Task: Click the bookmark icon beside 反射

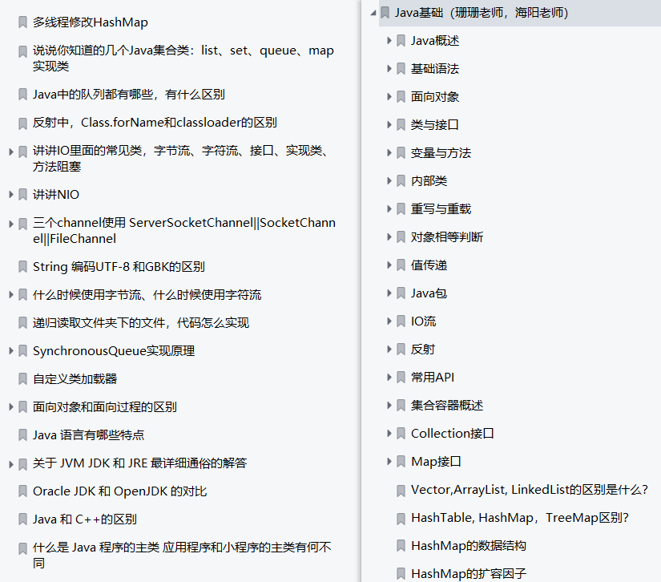Action: (x=401, y=349)
